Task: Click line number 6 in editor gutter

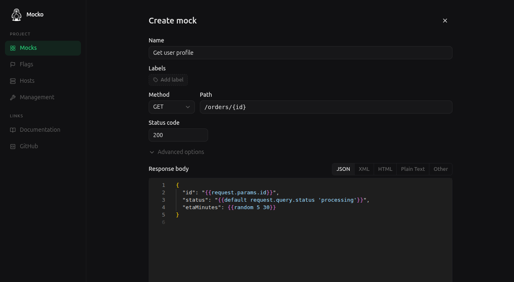Action: click(163, 222)
